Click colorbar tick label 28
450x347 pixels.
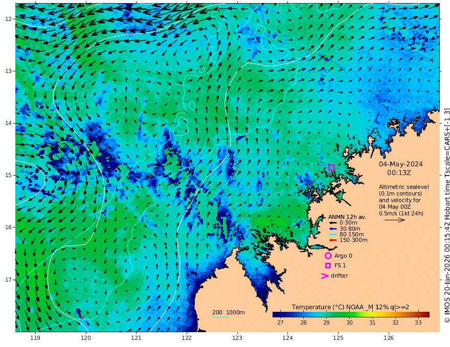pos(303,323)
